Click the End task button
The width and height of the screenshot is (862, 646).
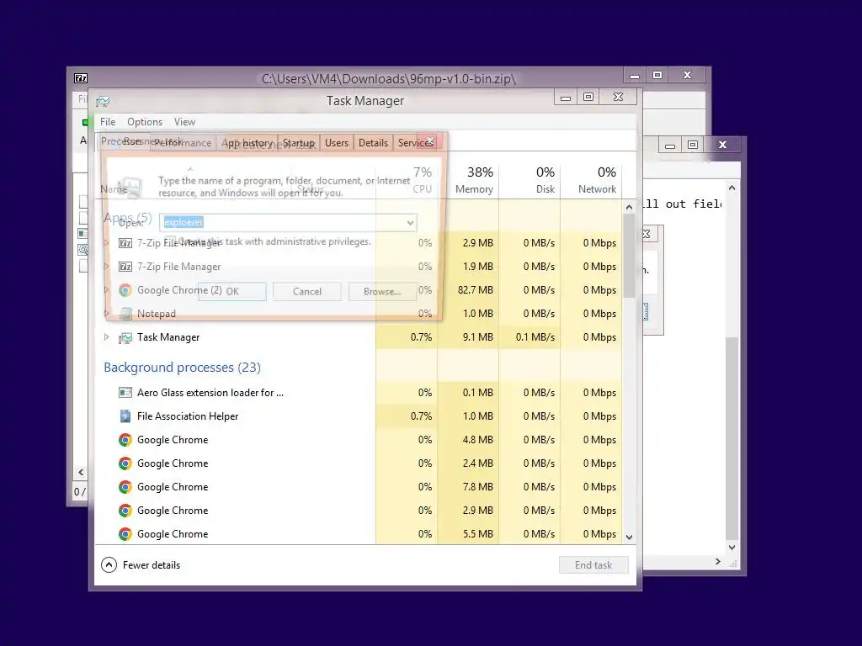click(593, 565)
